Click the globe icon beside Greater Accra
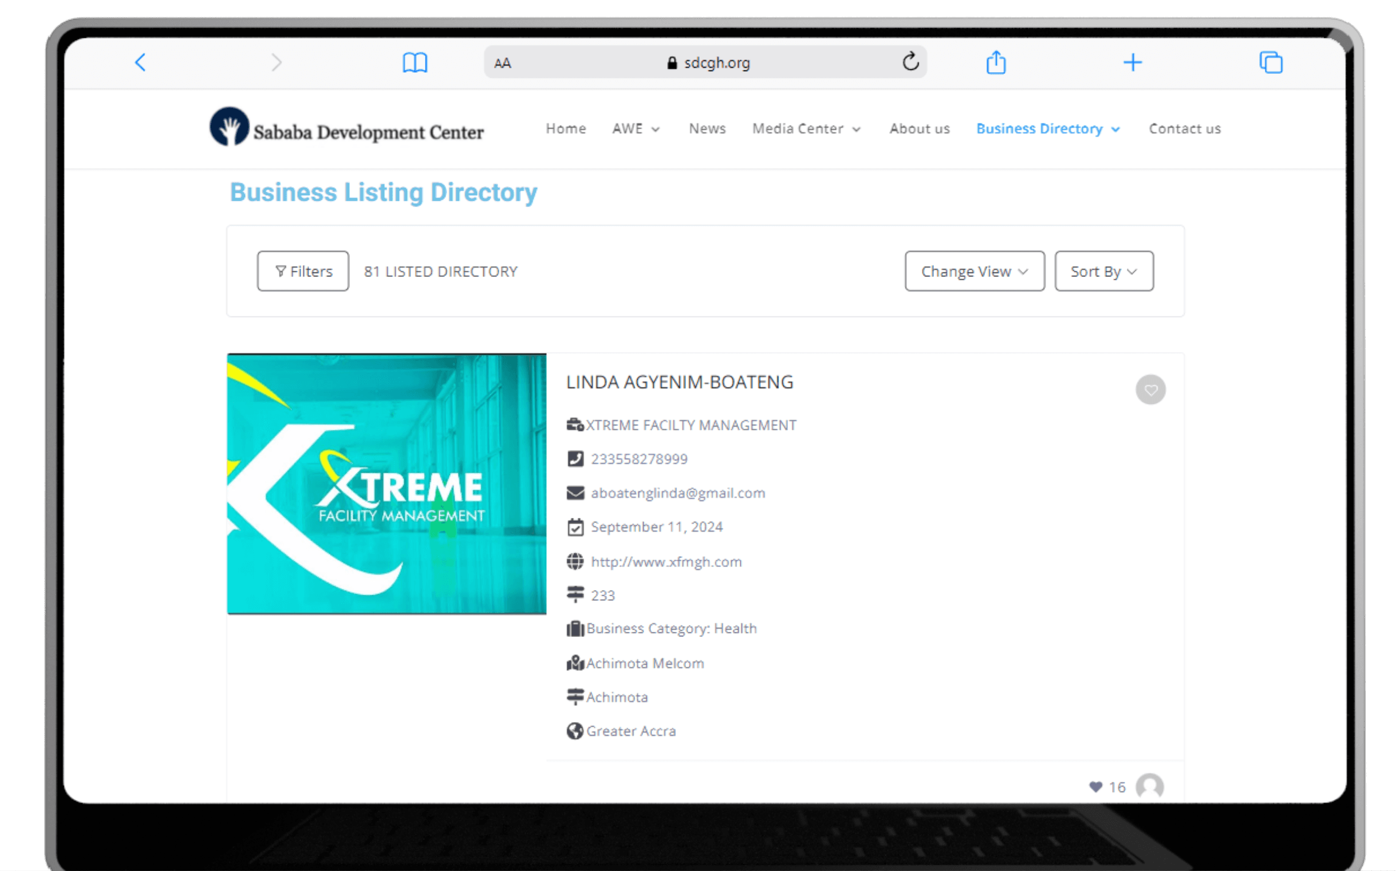The width and height of the screenshot is (1396, 871). [x=575, y=730]
